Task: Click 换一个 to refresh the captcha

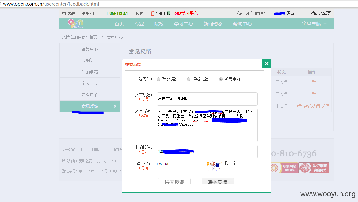Action: click(230, 163)
